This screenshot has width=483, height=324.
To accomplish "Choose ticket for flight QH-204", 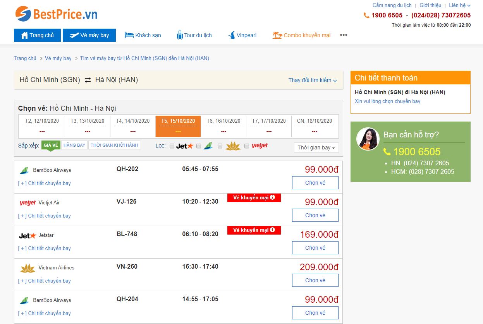I will click(315, 313).
